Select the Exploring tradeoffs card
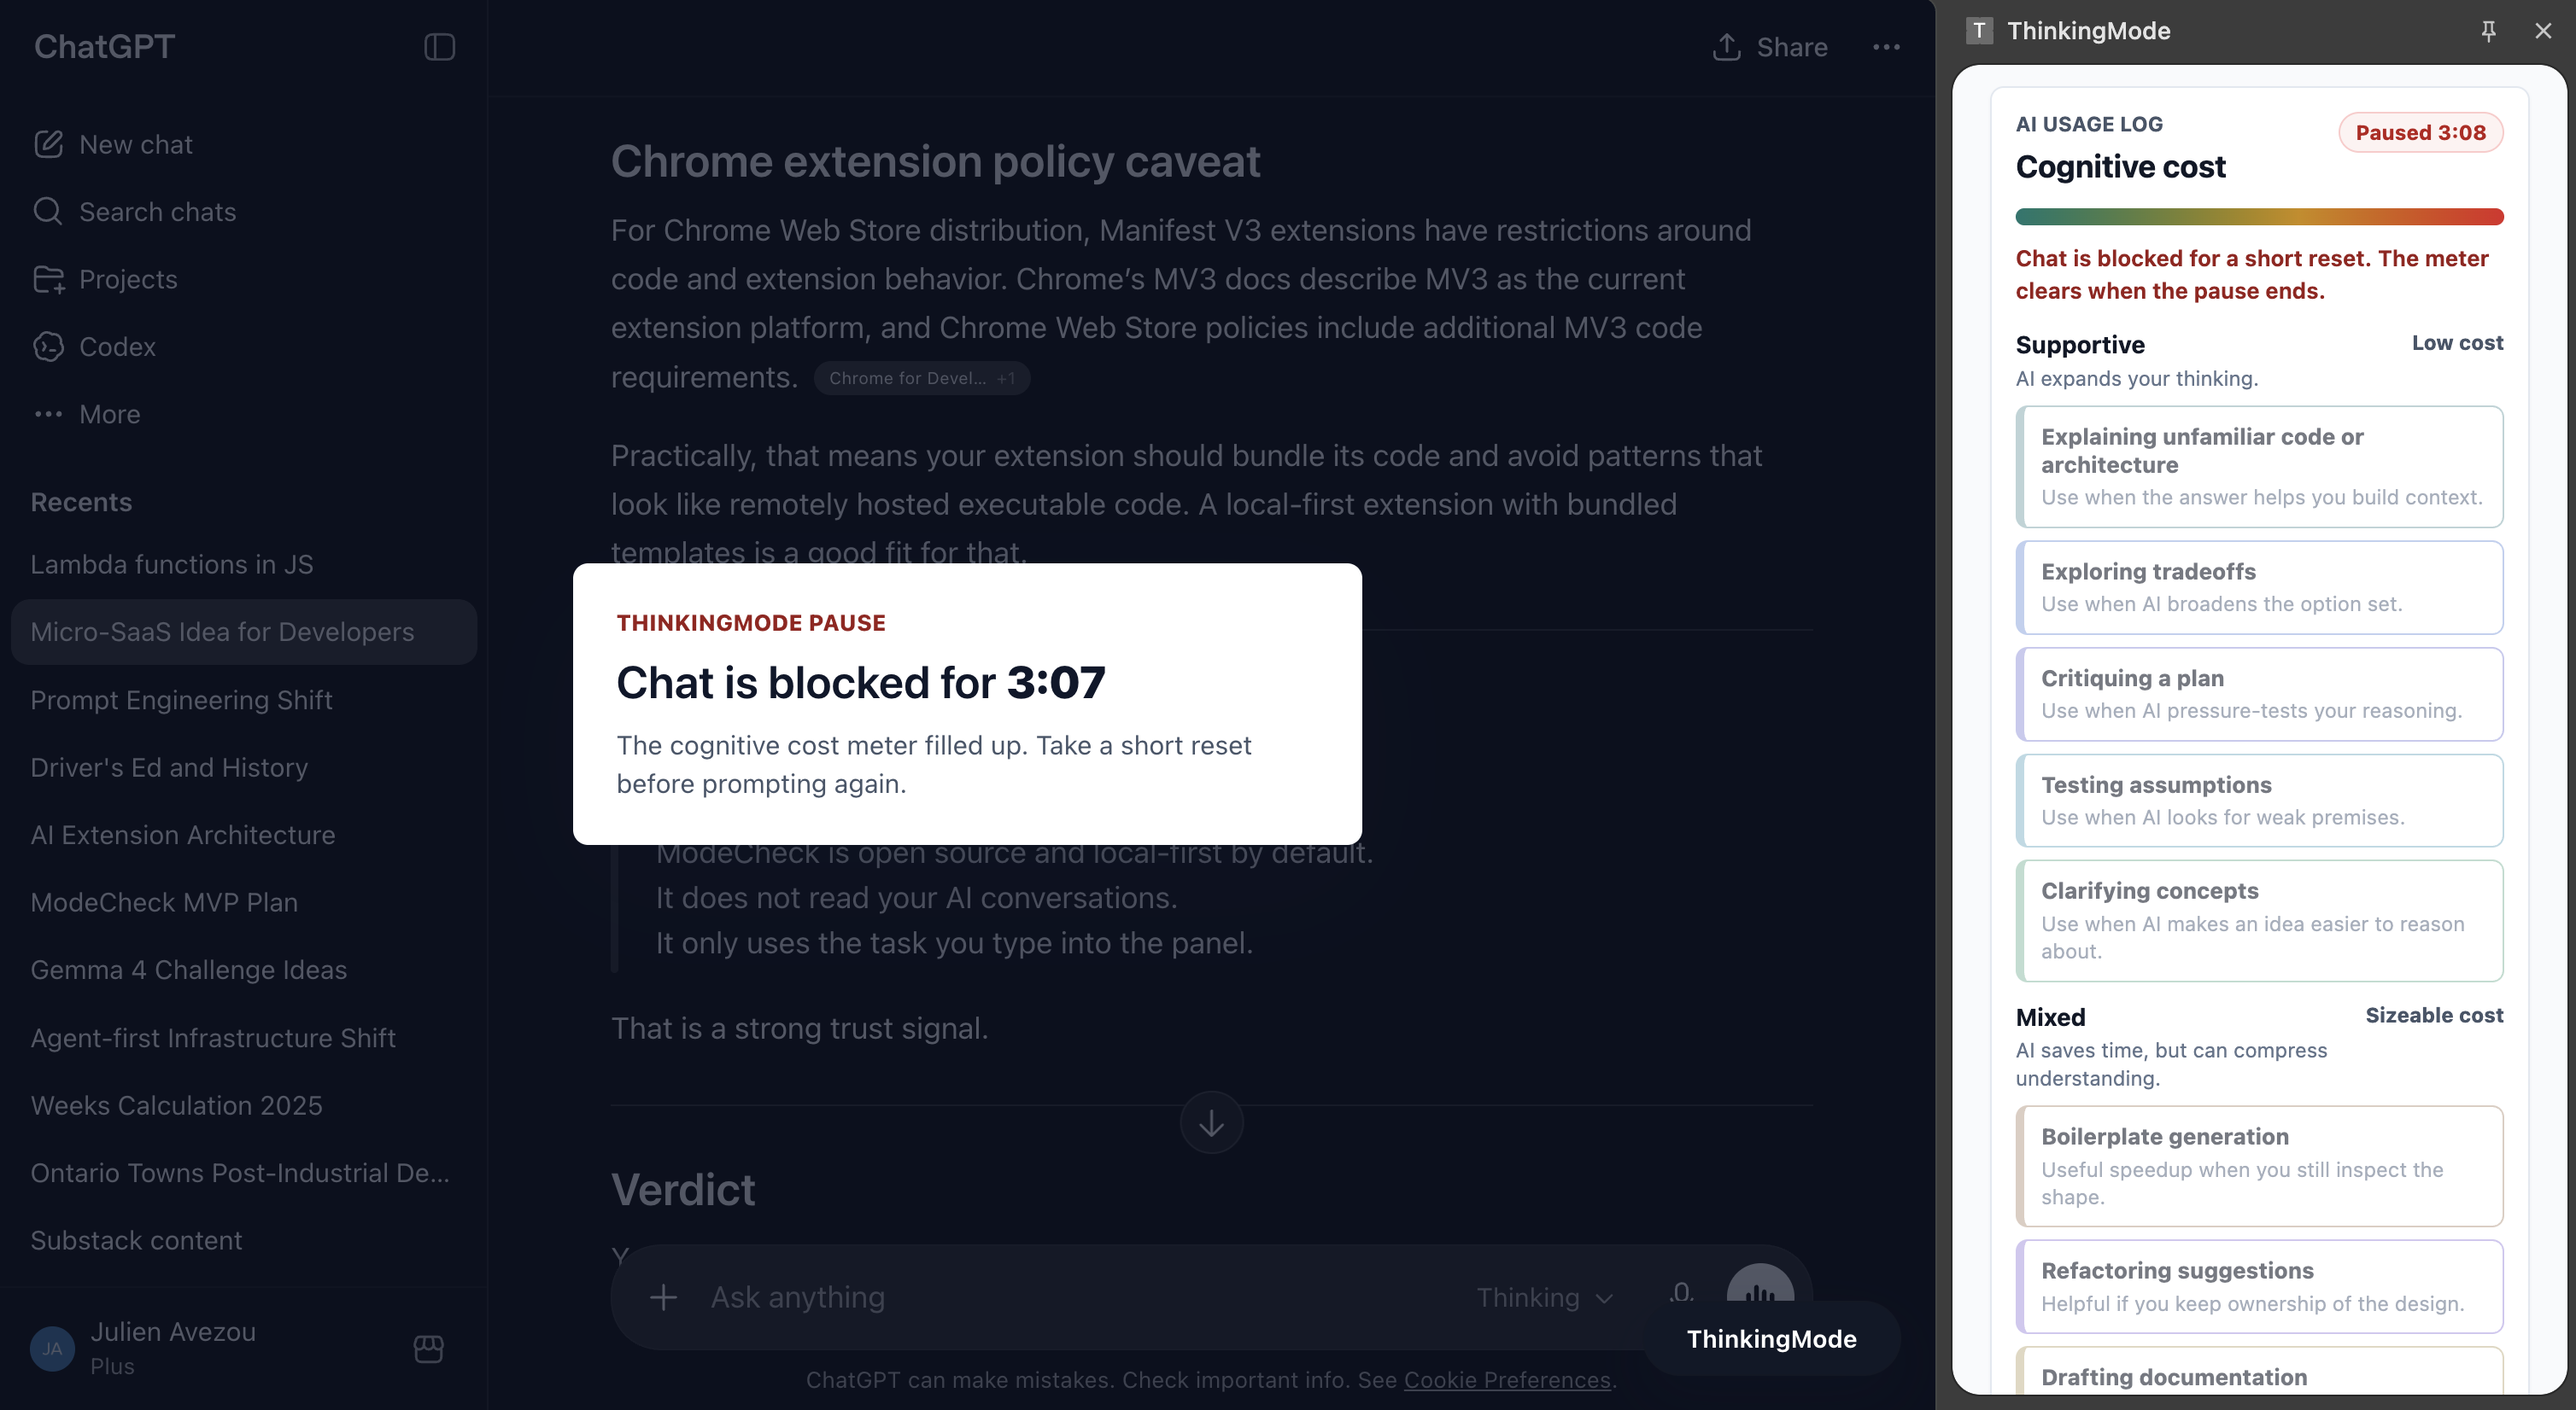The height and width of the screenshot is (1410, 2576). (x=2259, y=587)
